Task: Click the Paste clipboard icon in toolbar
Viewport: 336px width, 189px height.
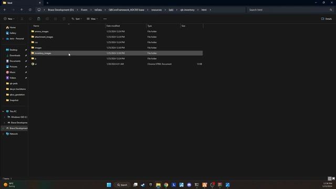Action: pos(39,19)
